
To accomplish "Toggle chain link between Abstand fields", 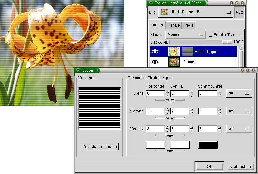I will (170, 118).
